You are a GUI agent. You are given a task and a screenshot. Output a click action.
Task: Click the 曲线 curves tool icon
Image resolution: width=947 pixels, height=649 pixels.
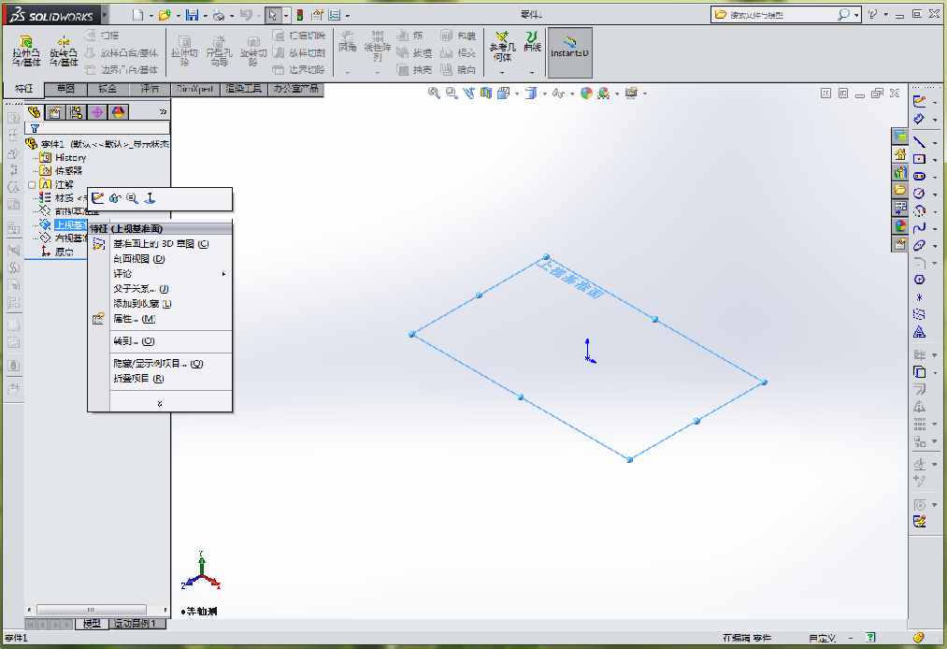pos(532,41)
